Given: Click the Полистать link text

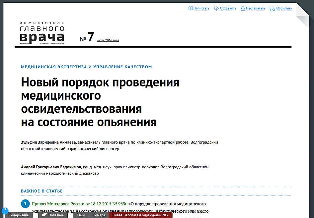Looking at the screenshot, I should point(201,8).
